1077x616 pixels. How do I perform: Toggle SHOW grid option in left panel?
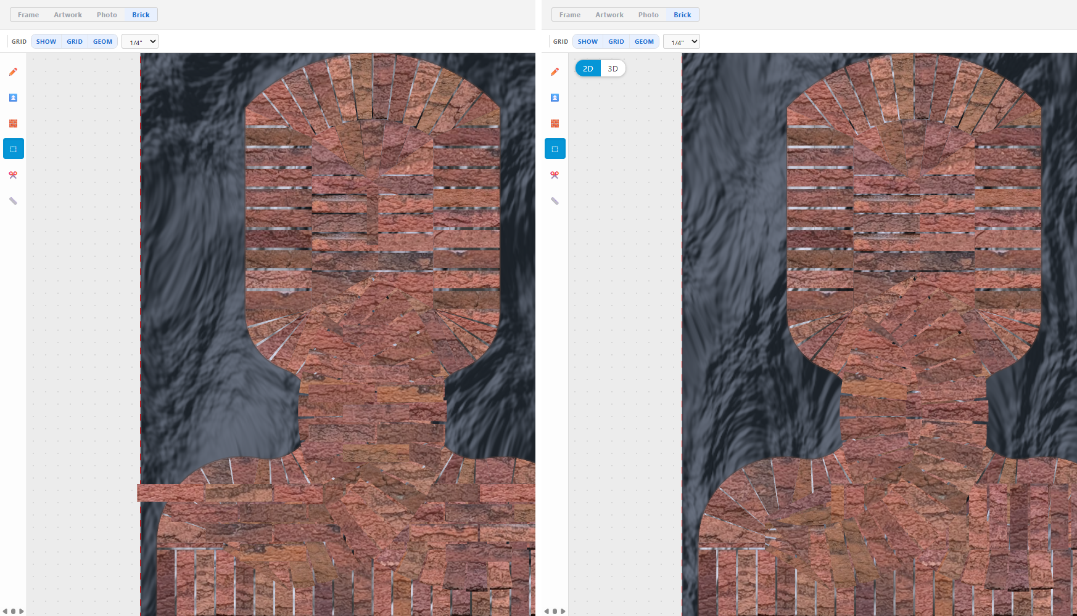click(x=46, y=42)
